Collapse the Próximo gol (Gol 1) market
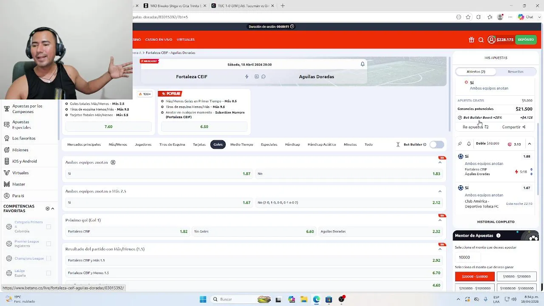The width and height of the screenshot is (544, 306). tap(440, 220)
